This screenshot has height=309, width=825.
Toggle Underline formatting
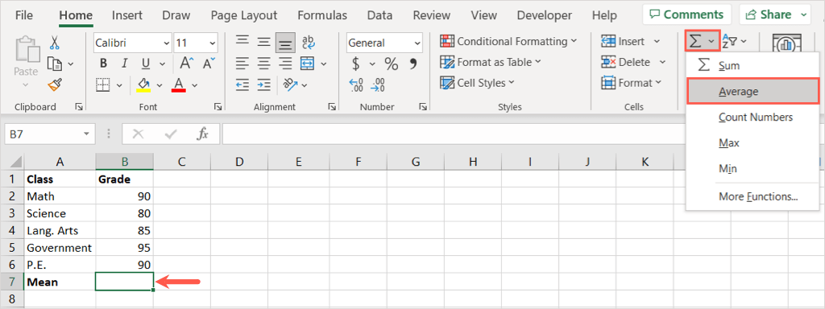[146, 64]
